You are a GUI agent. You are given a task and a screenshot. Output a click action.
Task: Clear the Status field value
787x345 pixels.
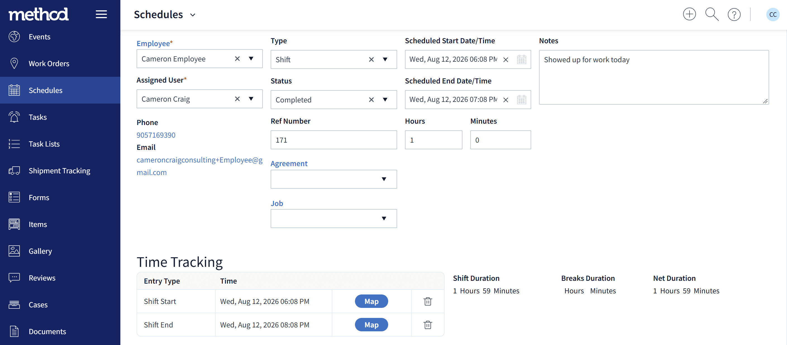(371, 100)
